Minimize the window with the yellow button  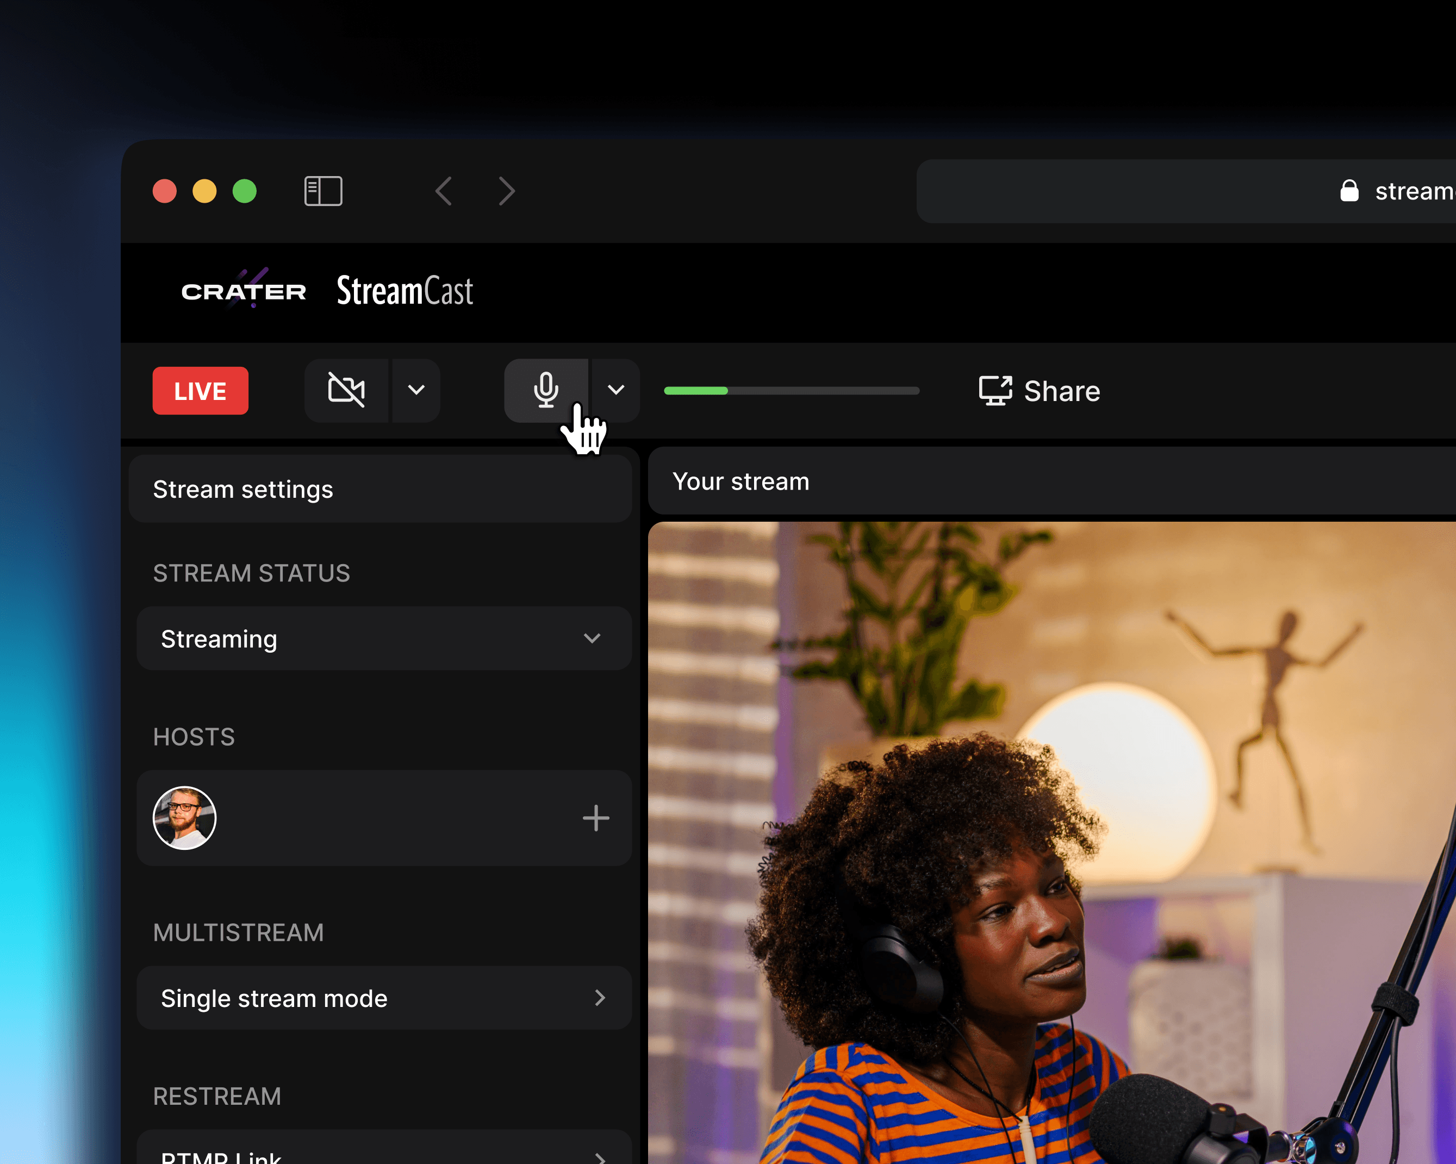(204, 191)
